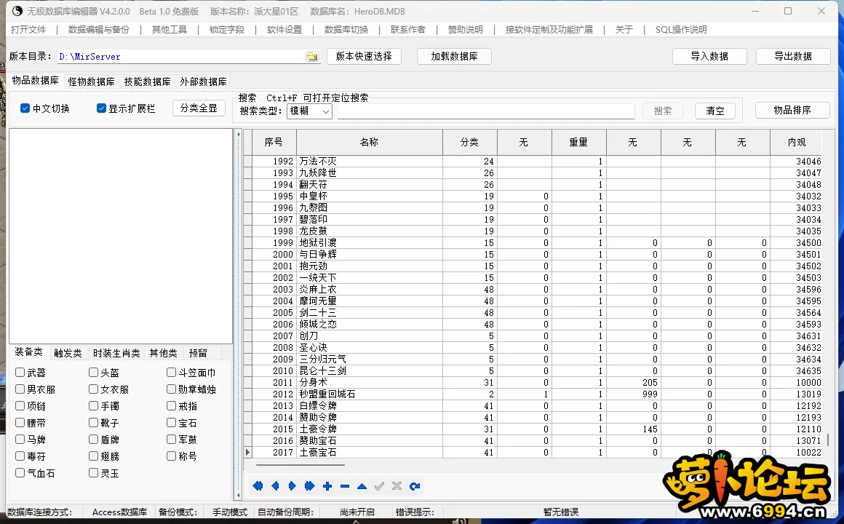
Task: Focus the search text input field
Action: point(486,111)
